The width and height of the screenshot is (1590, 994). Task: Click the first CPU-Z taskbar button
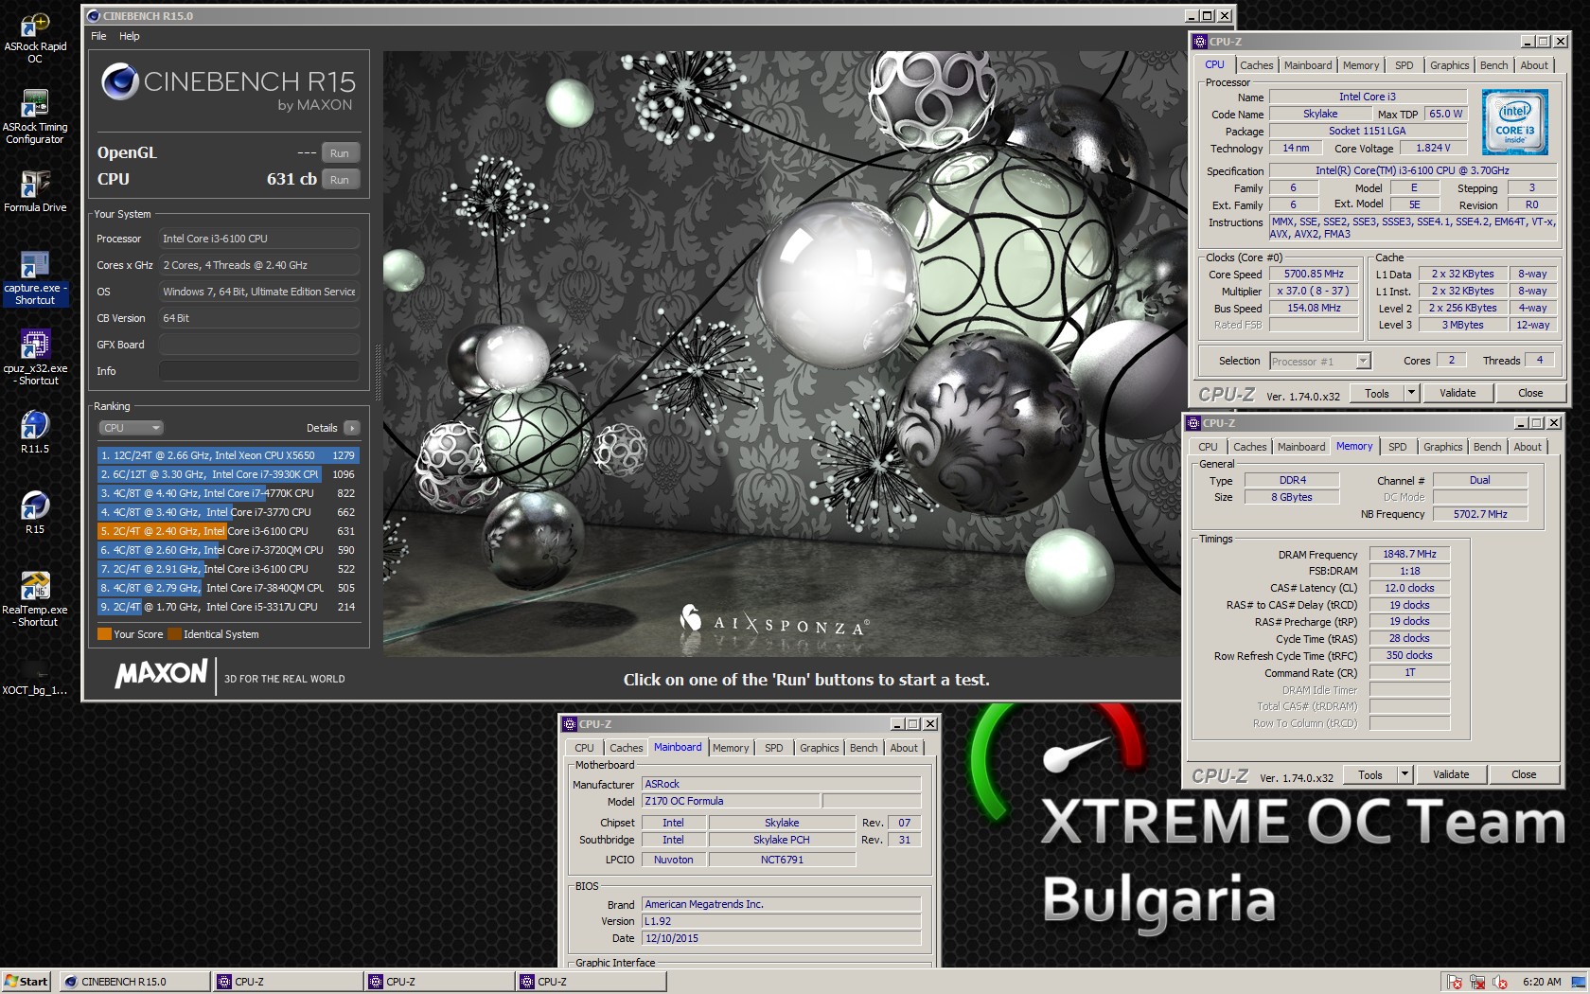point(288,982)
